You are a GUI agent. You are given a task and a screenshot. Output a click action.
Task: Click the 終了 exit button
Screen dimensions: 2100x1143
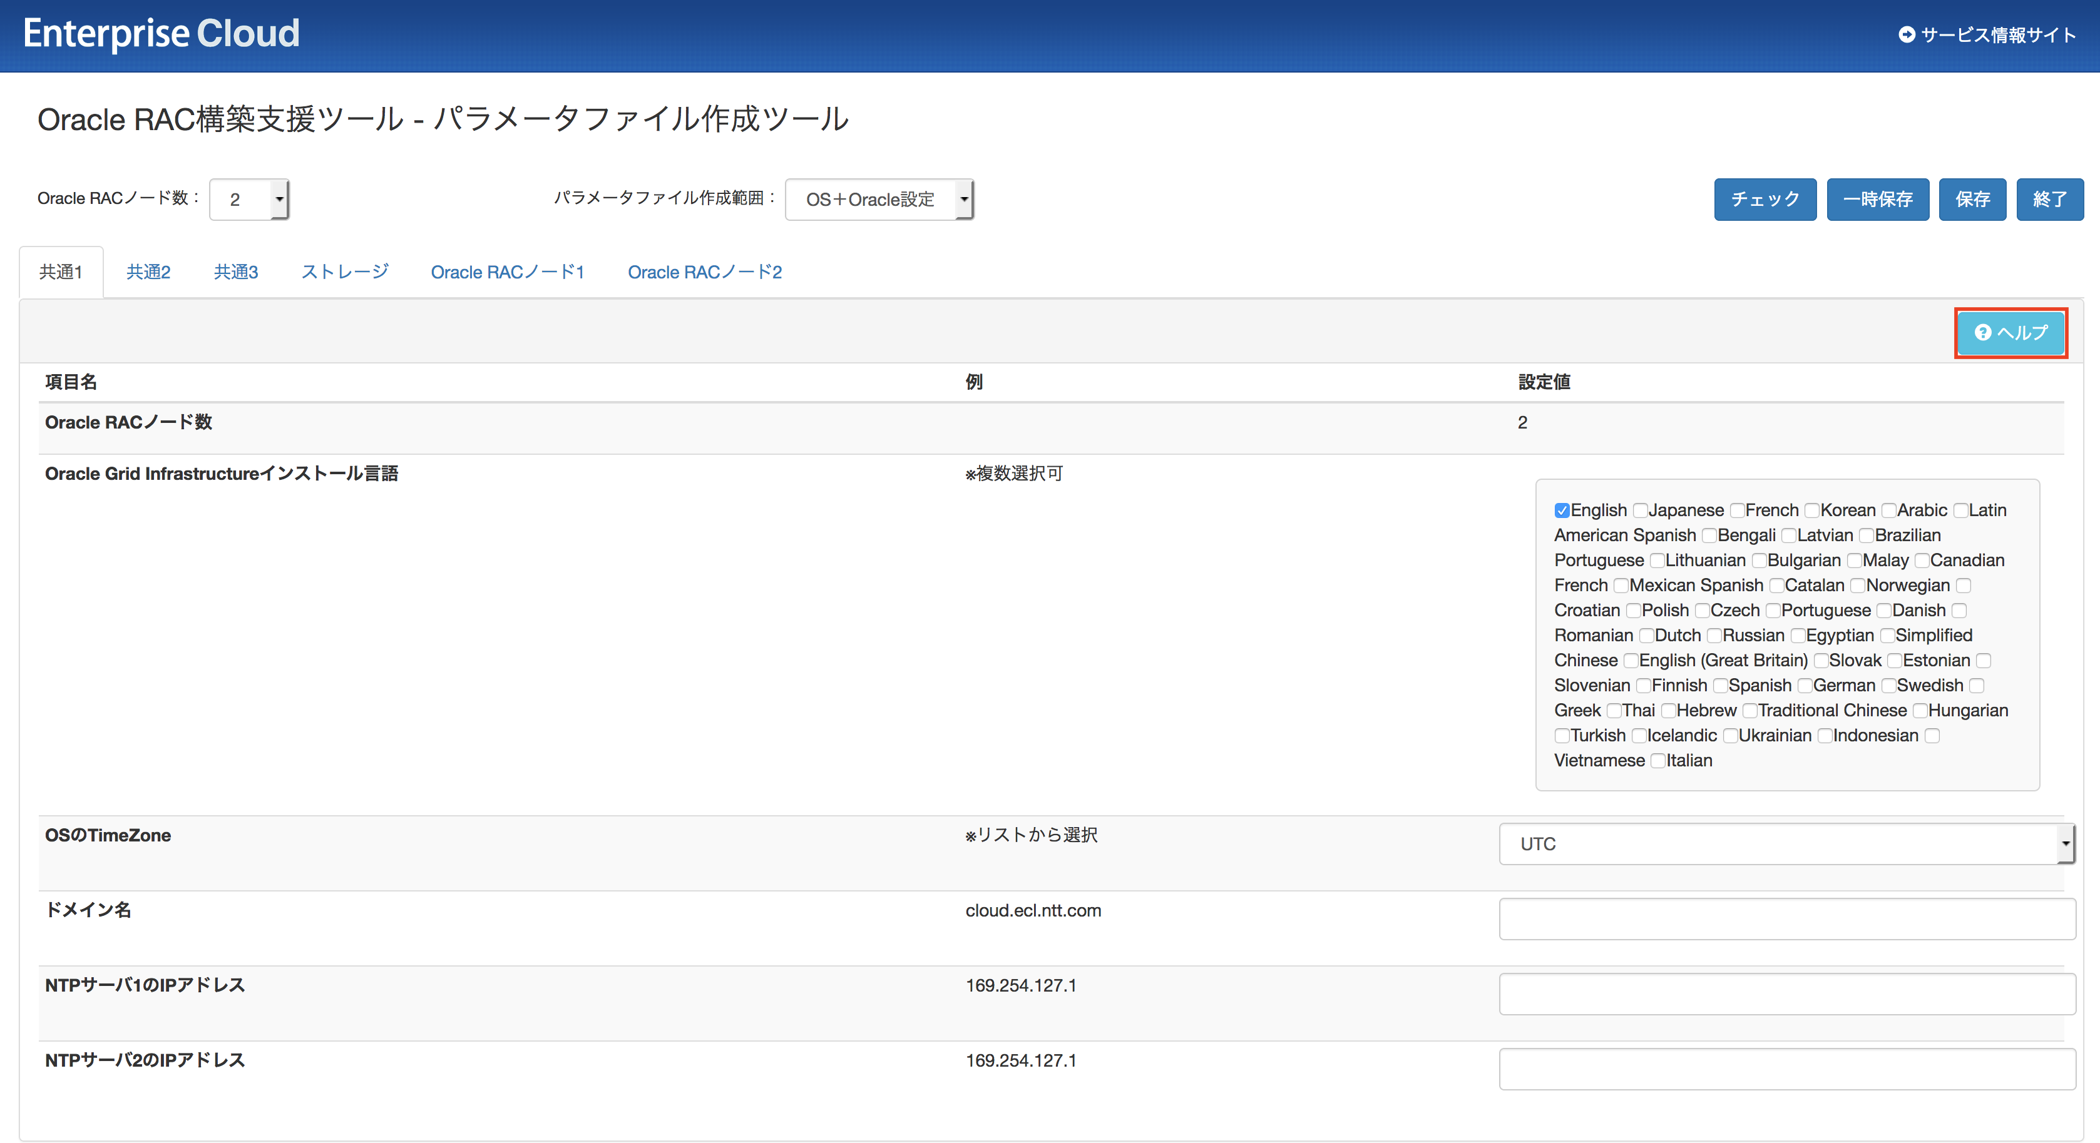pos(2049,200)
